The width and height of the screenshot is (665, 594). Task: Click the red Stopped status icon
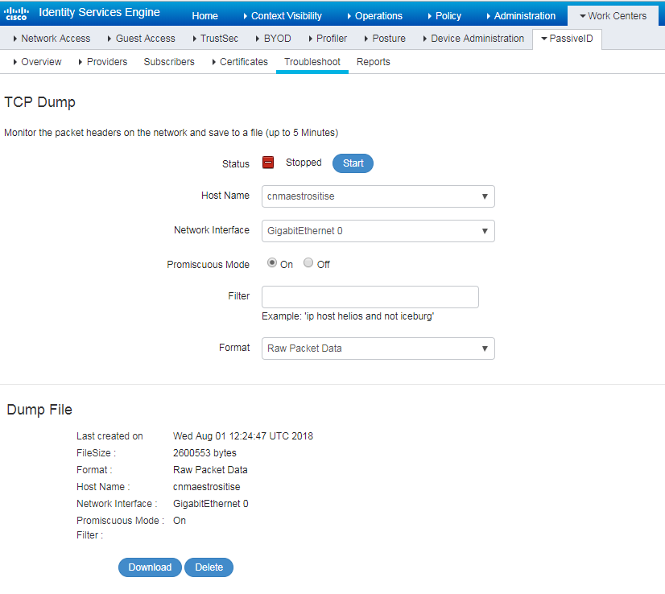pyautogui.click(x=267, y=163)
